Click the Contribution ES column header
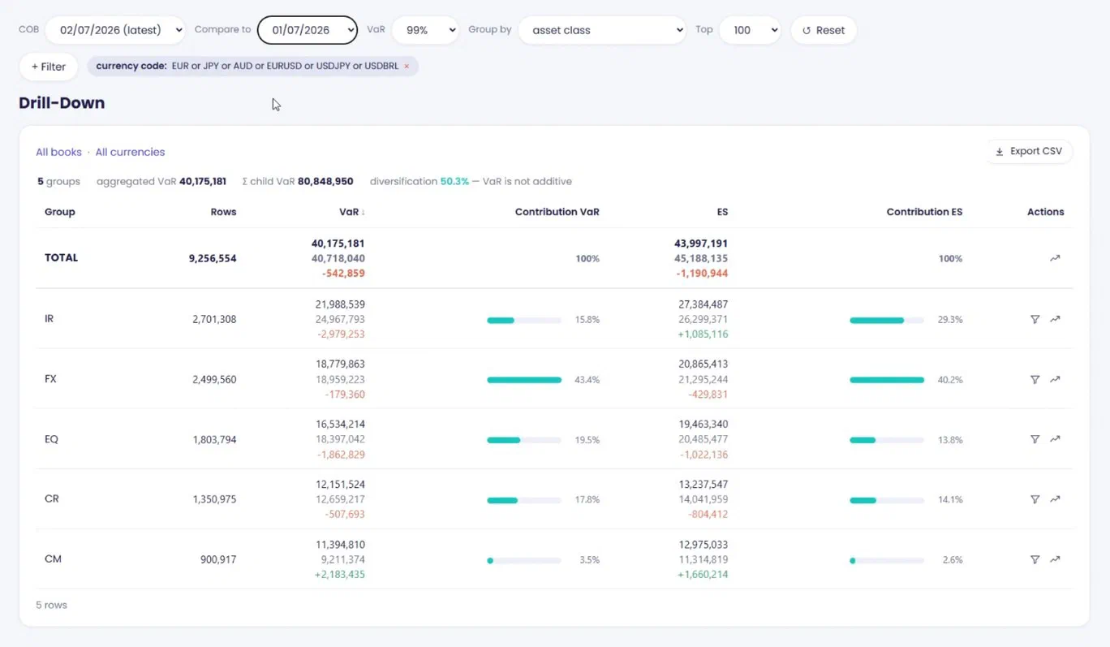The image size is (1110, 647). click(x=924, y=212)
